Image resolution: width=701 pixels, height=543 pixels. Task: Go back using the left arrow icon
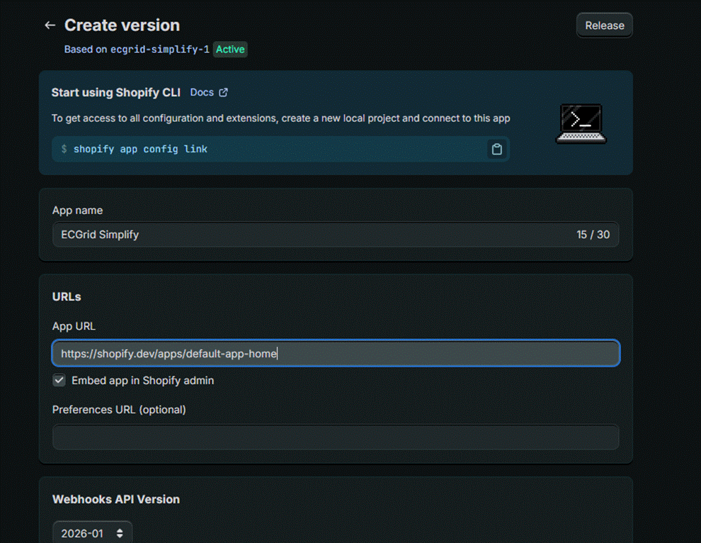[50, 26]
